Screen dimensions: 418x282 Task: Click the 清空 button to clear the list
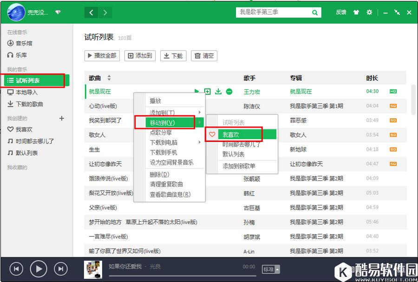point(204,56)
